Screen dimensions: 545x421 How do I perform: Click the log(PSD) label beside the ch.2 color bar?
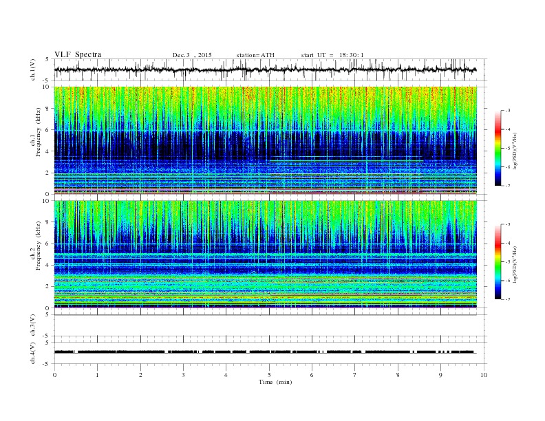pos(515,263)
